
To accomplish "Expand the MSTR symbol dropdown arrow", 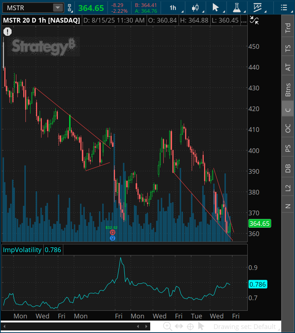I will (x=57, y=8).
